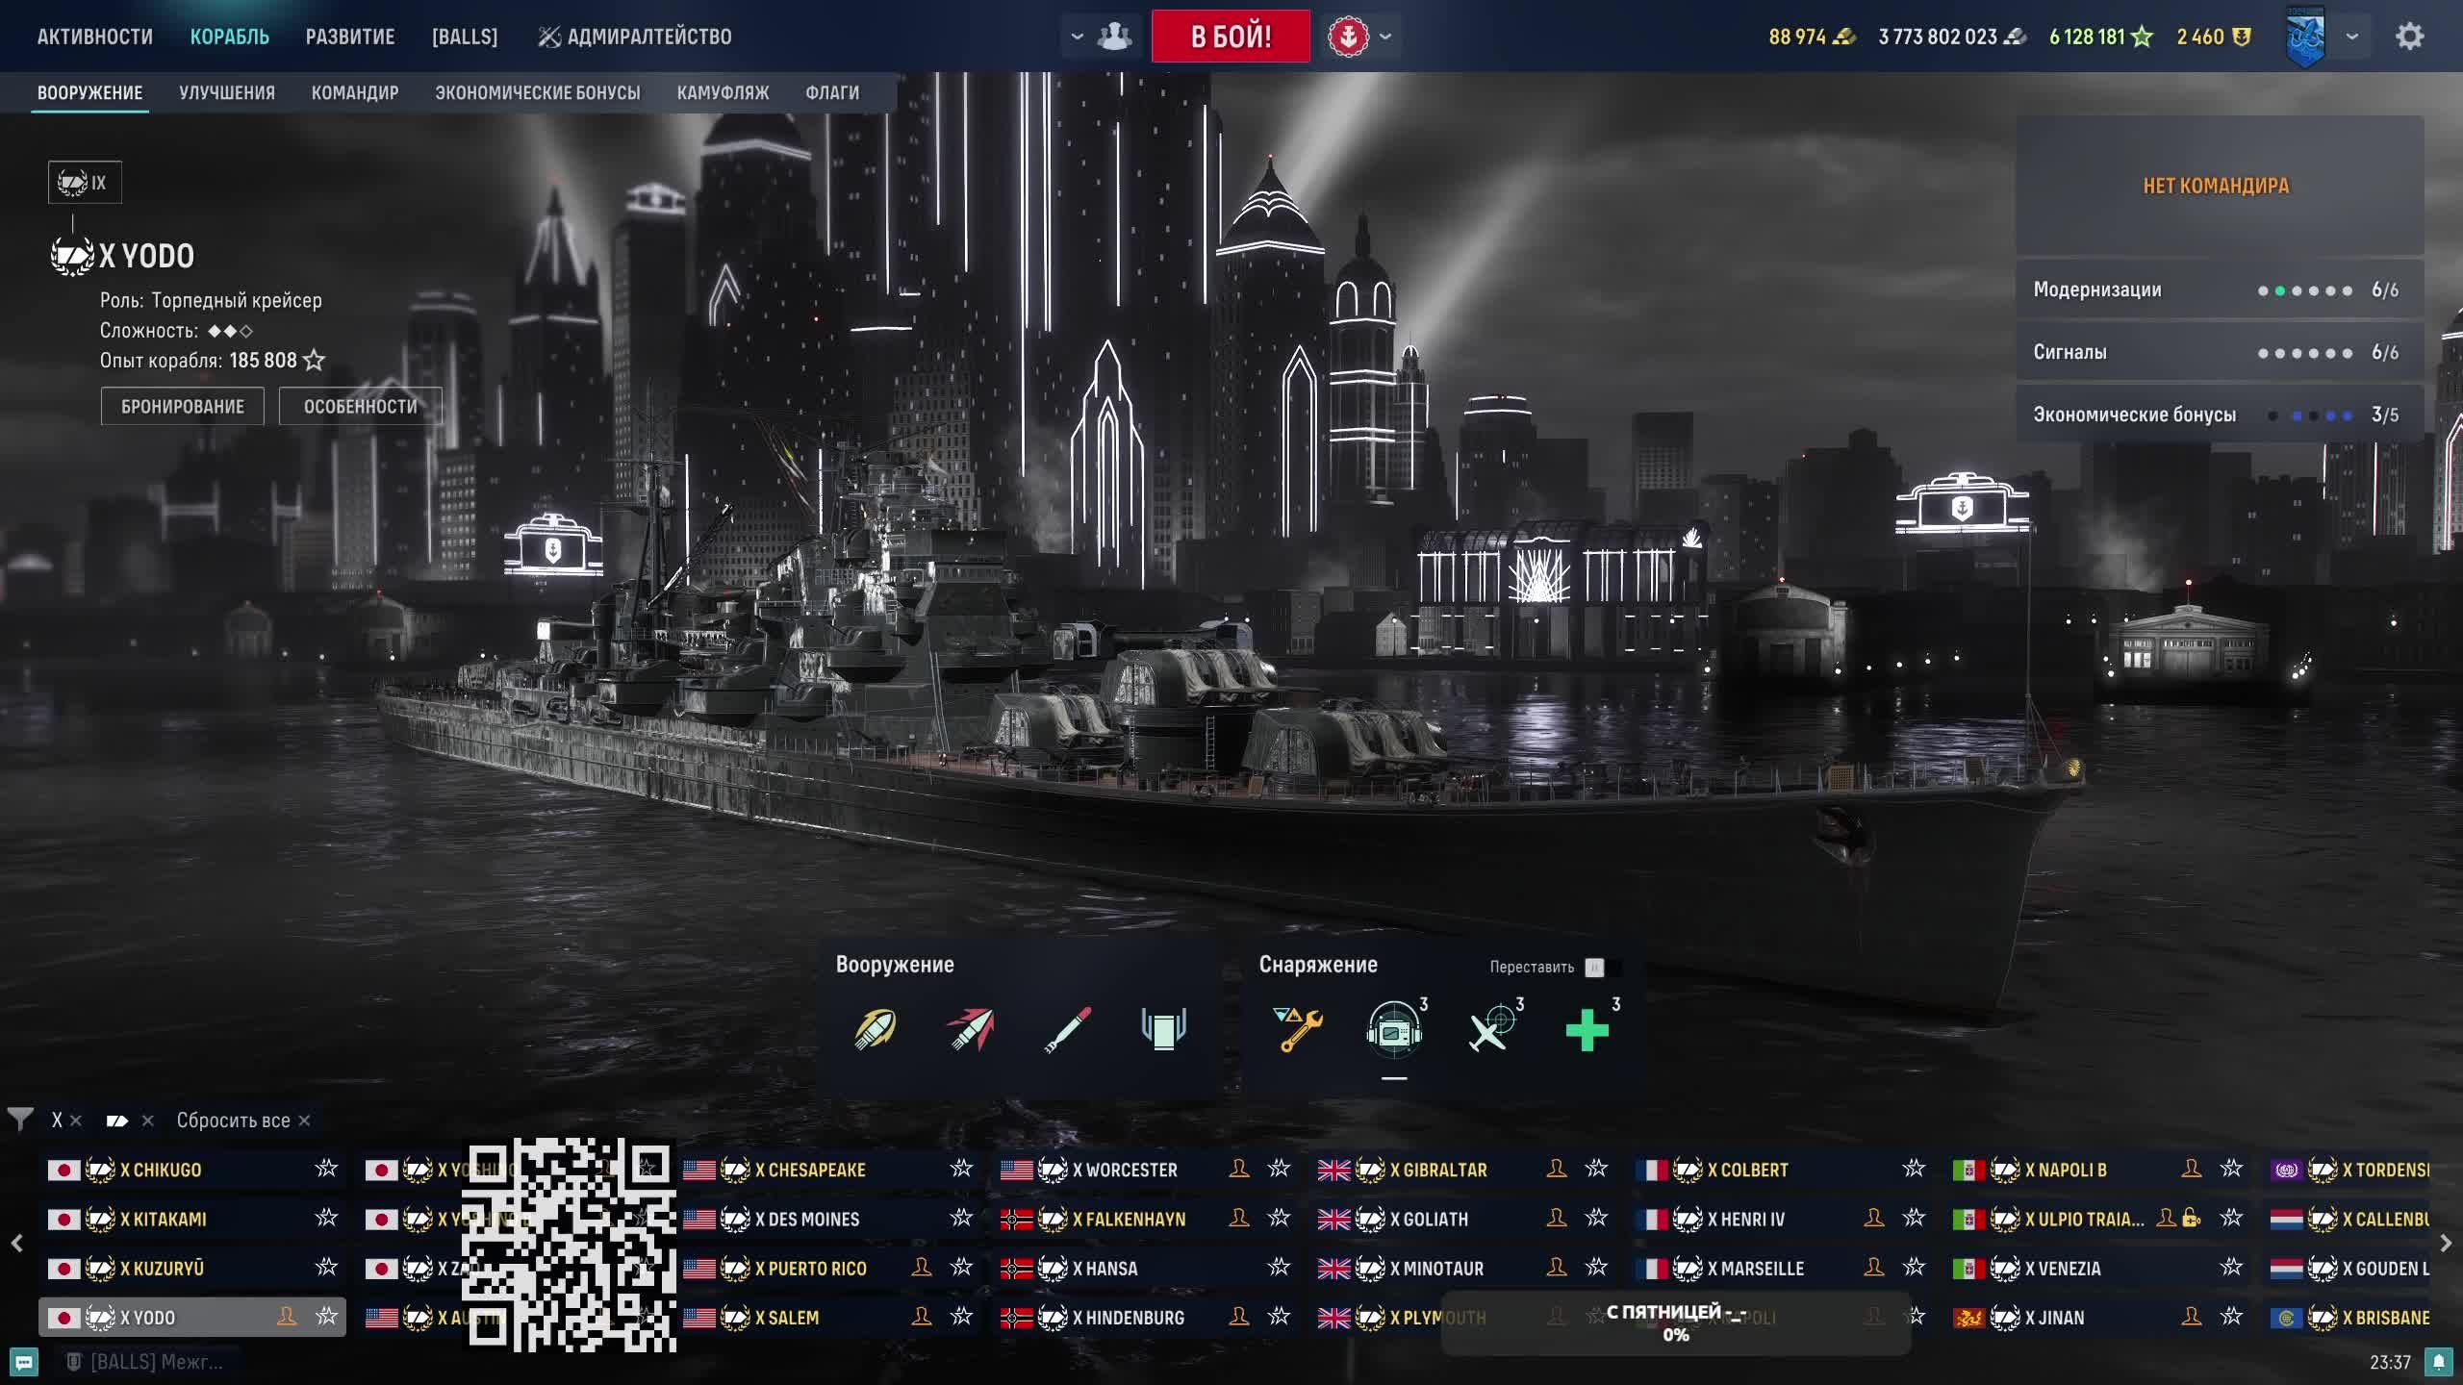Click the Бронирование button
This screenshot has height=1385, width=2463.
183,407
